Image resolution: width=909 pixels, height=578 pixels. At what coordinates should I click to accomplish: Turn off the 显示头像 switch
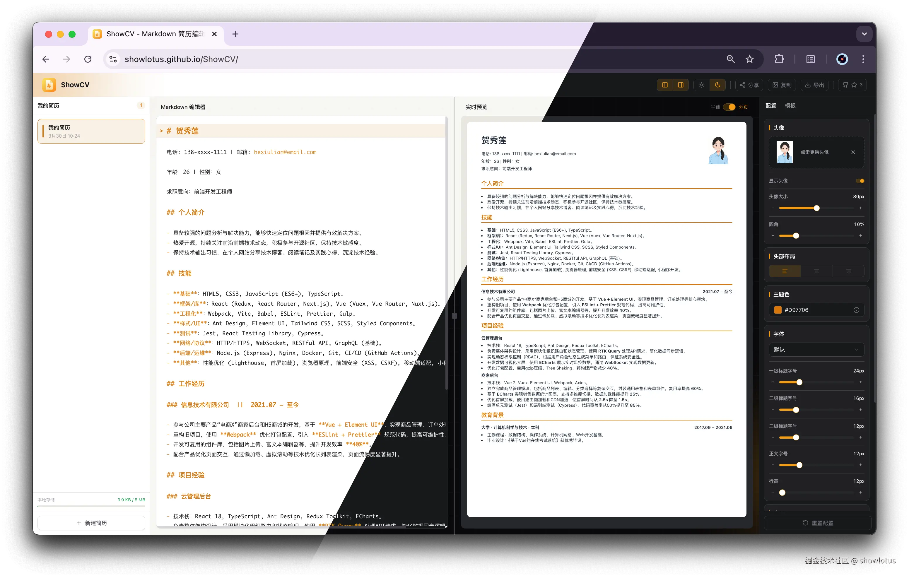(860, 181)
